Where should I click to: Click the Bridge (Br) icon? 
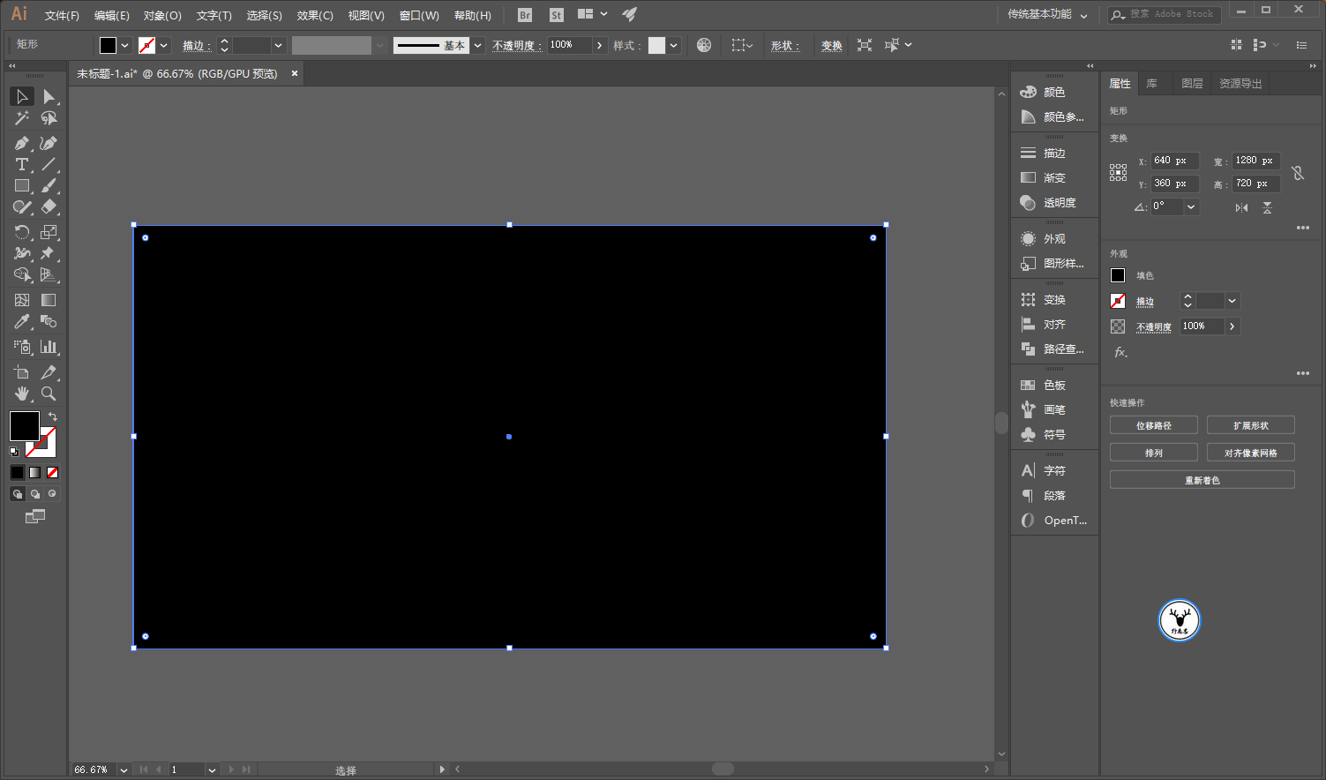(525, 15)
